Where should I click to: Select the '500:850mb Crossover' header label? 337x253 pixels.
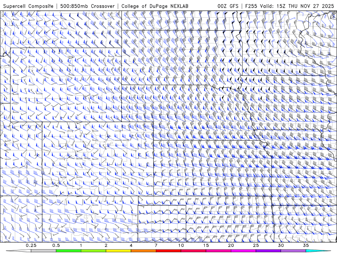87,6
